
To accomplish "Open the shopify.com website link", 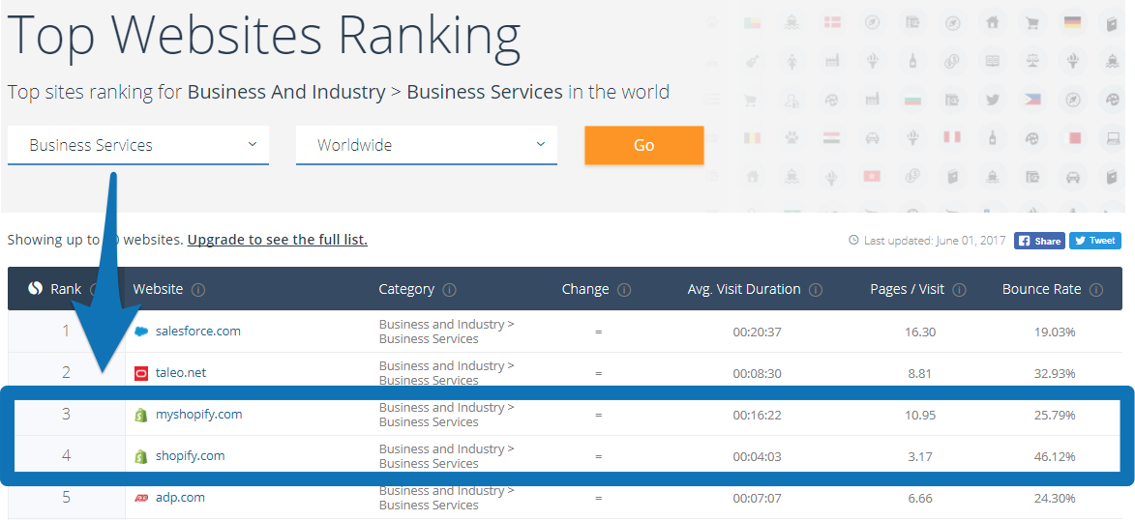I will (x=190, y=455).
